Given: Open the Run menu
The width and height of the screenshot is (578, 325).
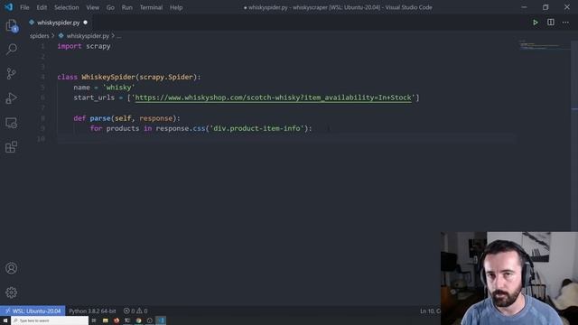Looking at the screenshot, I should click(126, 7).
